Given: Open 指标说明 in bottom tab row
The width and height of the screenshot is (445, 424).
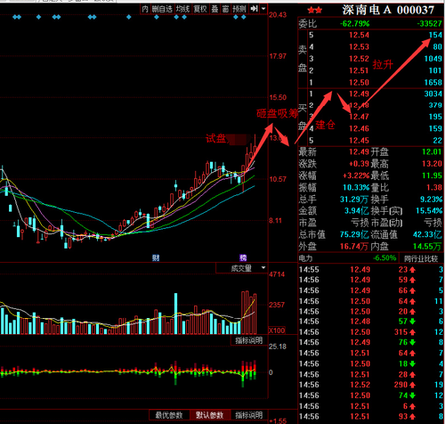Looking at the screenshot, I should (249, 415).
